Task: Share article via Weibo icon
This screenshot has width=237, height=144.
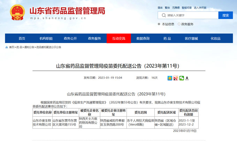Action: (176, 78)
